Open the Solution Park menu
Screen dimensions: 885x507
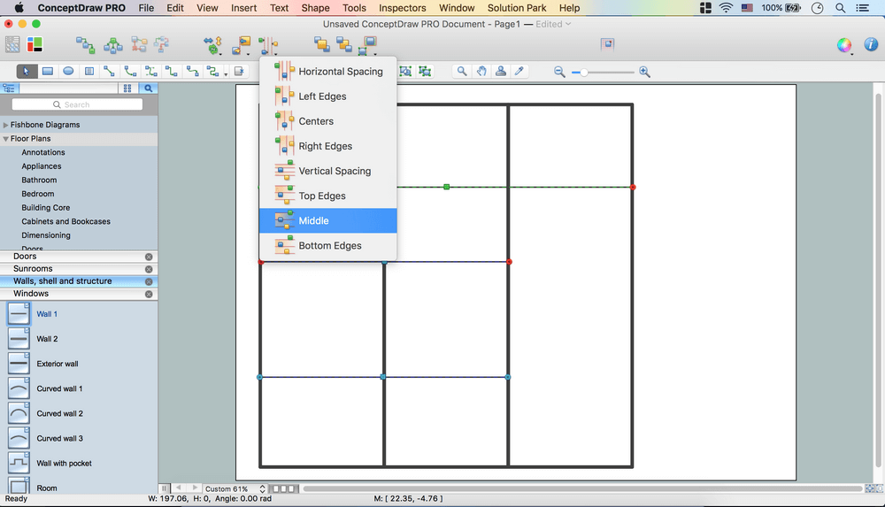(517, 8)
